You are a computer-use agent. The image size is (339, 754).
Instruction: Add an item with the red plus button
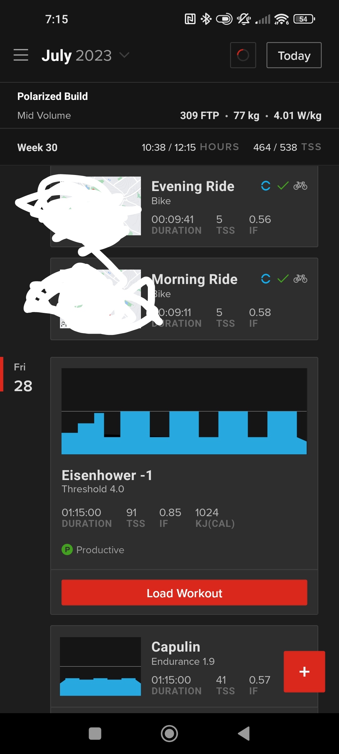point(304,672)
